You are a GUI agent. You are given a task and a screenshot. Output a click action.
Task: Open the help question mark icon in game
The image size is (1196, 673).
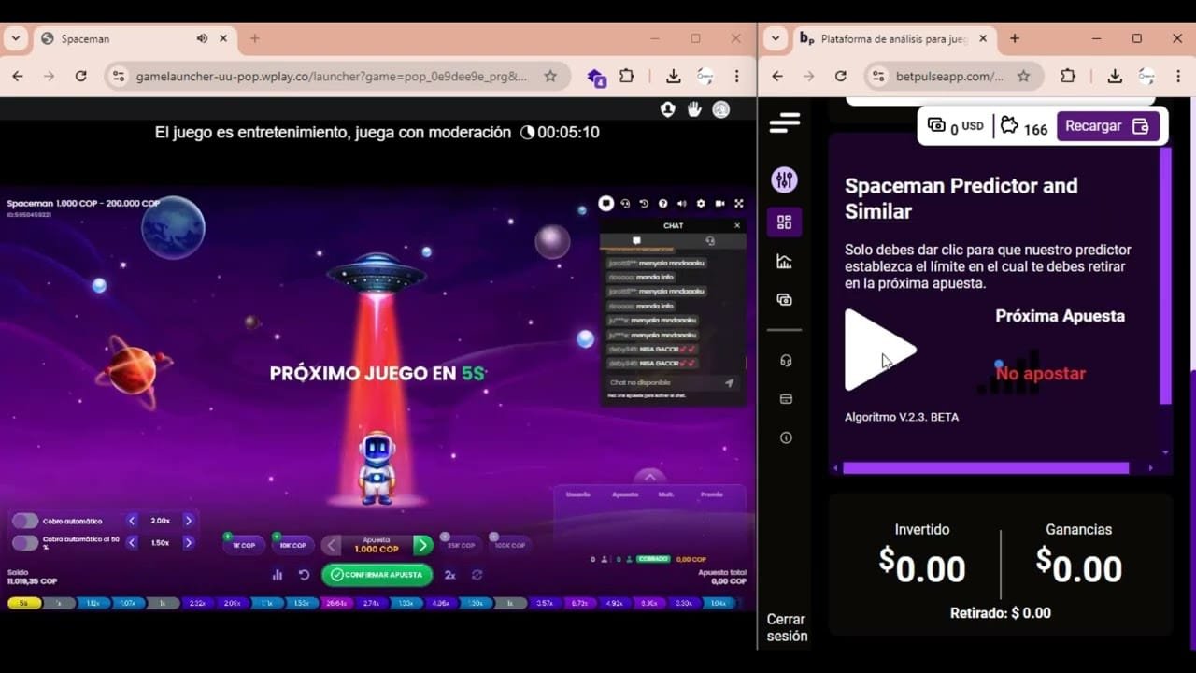click(x=662, y=203)
